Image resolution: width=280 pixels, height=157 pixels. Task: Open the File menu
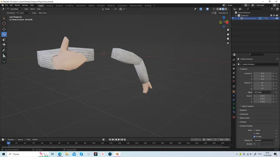click(x=7, y=5)
